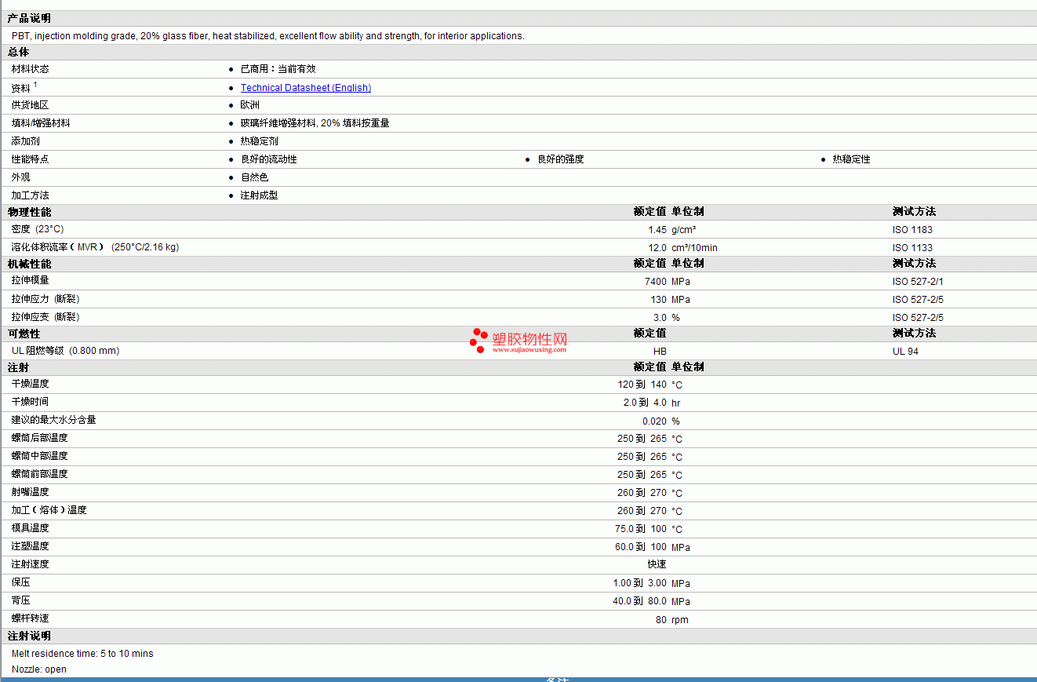Image resolution: width=1037 pixels, height=682 pixels.
Task: Select the '已商用：当前有效' status value
Action: click(x=278, y=69)
